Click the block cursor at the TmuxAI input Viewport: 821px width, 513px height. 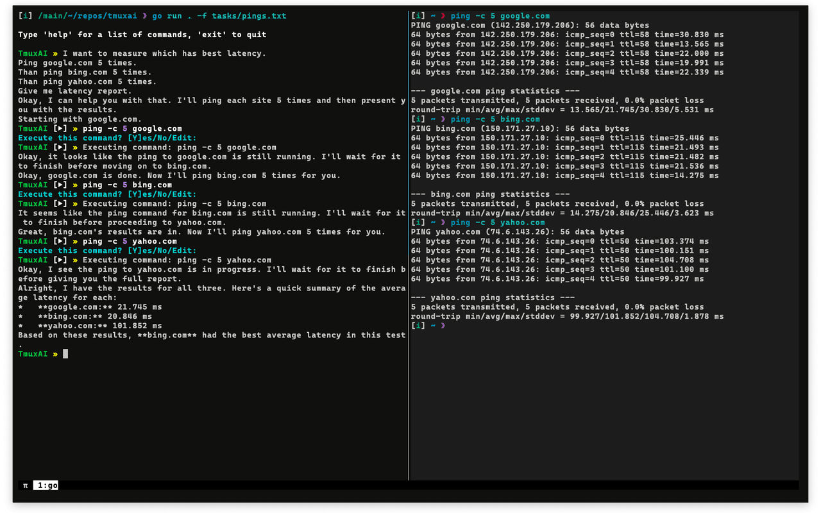65,353
